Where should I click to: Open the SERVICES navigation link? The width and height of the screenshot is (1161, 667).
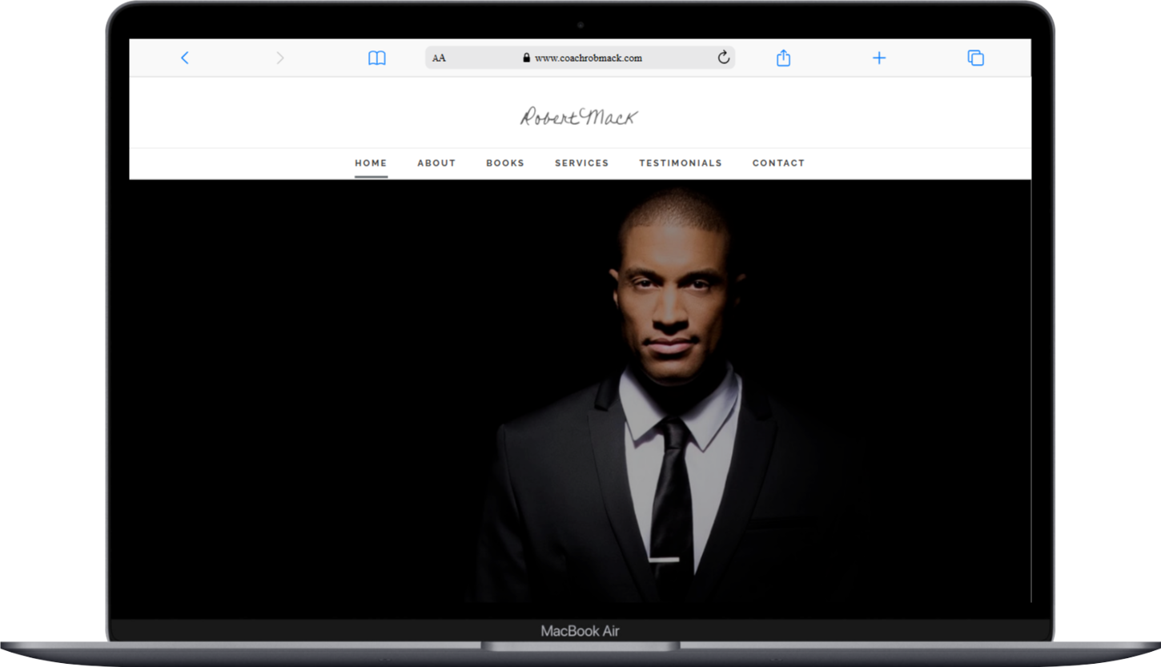[x=581, y=163]
